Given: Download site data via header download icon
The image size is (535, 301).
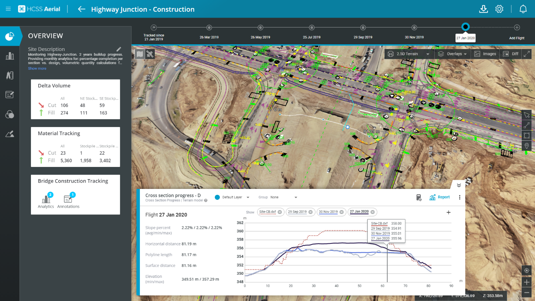Looking at the screenshot, I should point(483,9).
